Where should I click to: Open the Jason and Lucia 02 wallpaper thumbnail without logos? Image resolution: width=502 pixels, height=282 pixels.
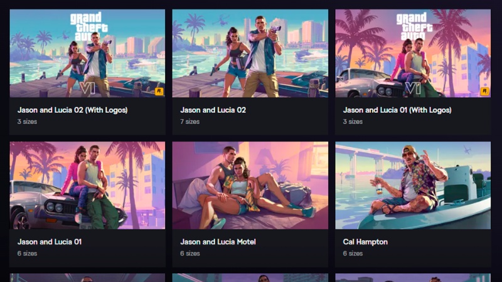[250, 53]
